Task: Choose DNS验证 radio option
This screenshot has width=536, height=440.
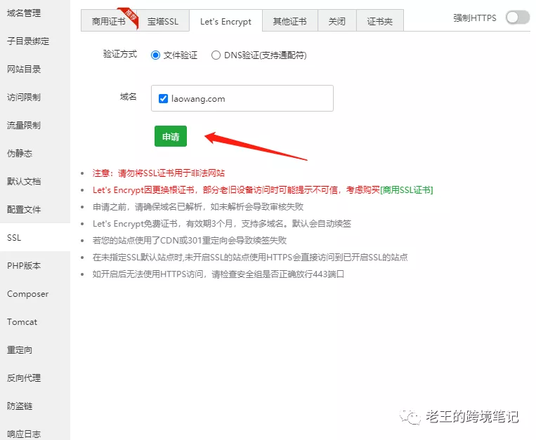Action: [216, 55]
